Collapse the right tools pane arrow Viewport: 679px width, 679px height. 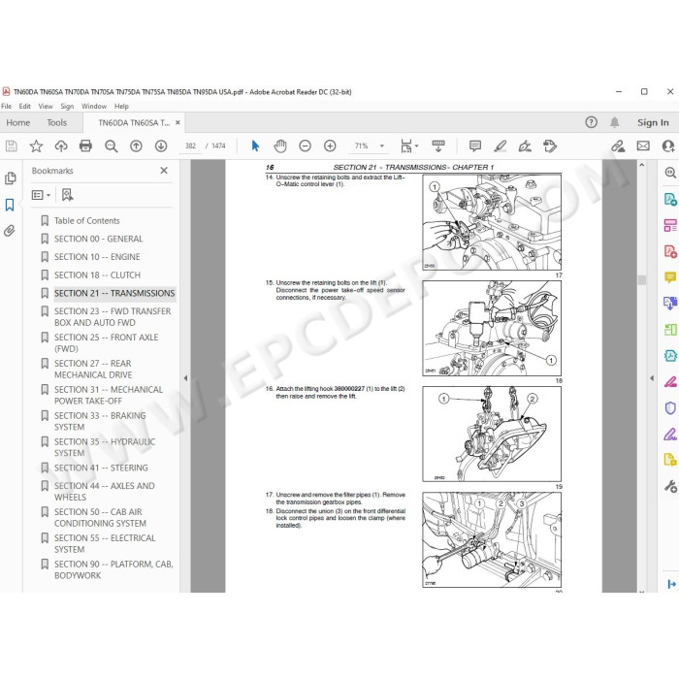pyautogui.click(x=652, y=378)
